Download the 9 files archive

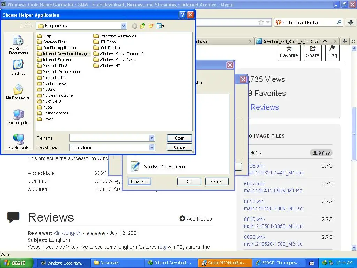click(x=321, y=153)
